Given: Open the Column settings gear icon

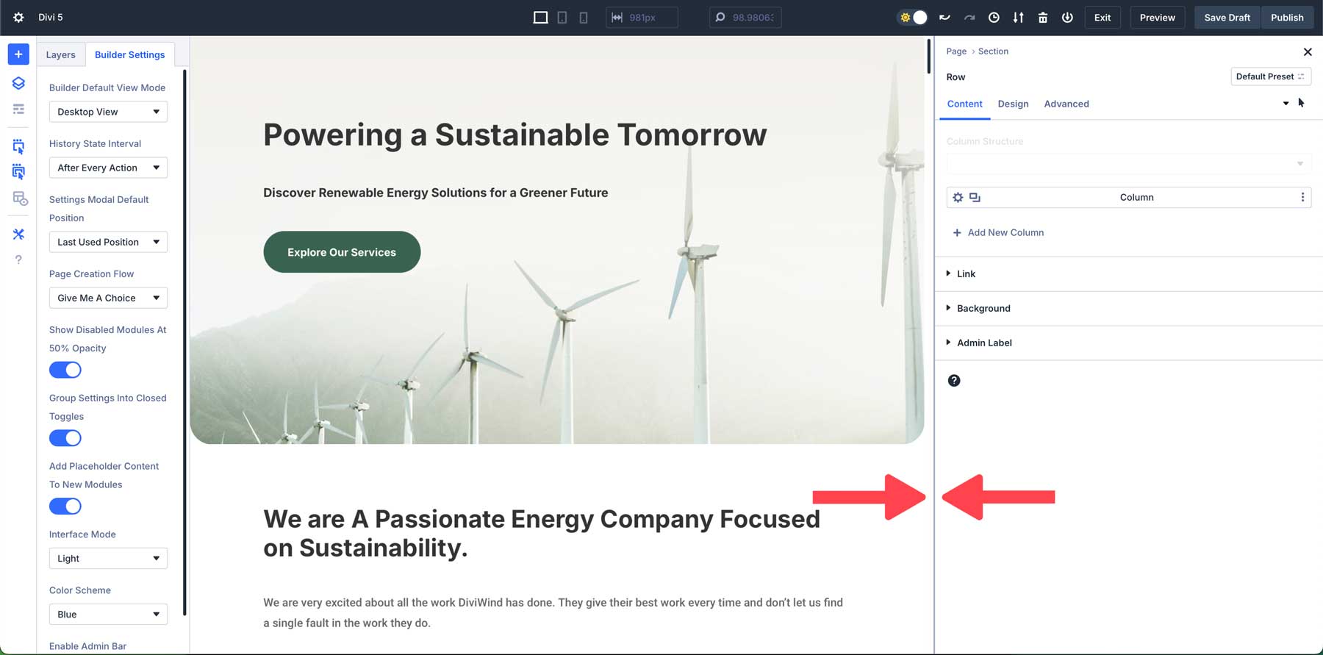Looking at the screenshot, I should pyautogui.click(x=958, y=197).
